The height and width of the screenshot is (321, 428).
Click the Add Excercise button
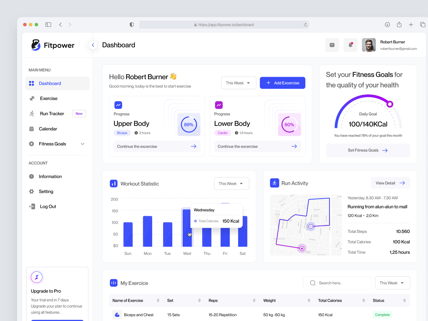282,83
